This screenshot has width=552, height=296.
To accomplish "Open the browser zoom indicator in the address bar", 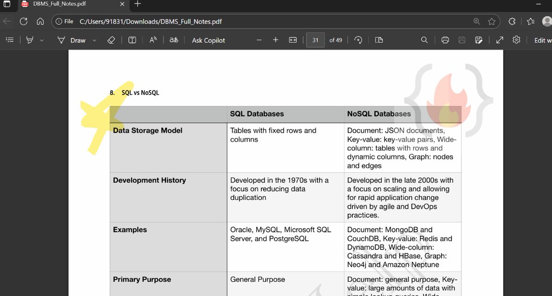I will pos(477,21).
